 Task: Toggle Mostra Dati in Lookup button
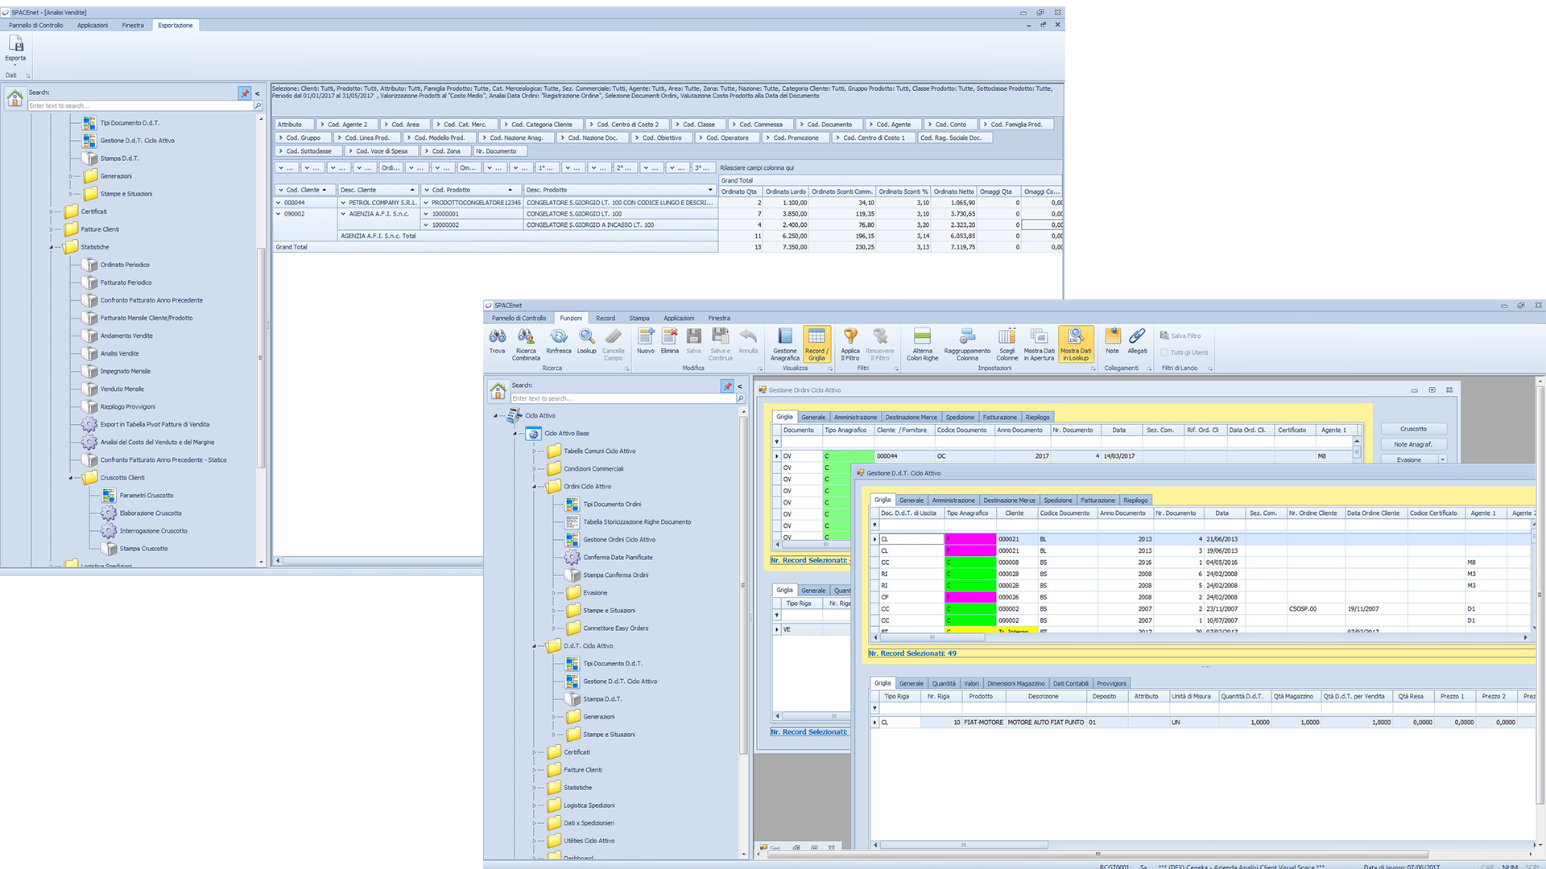(x=1076, y=344)
